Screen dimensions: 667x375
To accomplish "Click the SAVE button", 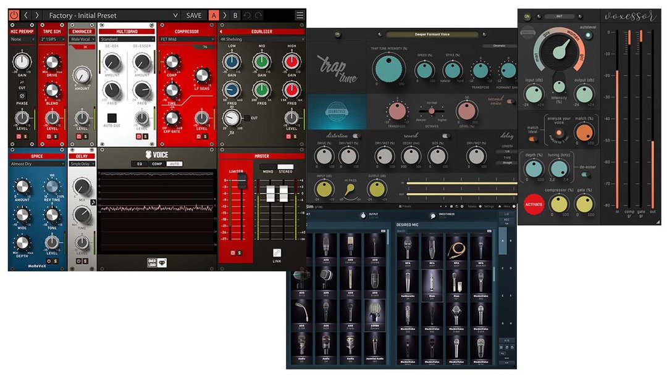I will coord(194,15).
